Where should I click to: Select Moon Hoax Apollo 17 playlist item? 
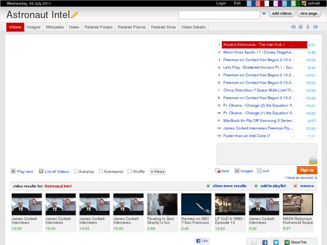click(x=264, y=52)
